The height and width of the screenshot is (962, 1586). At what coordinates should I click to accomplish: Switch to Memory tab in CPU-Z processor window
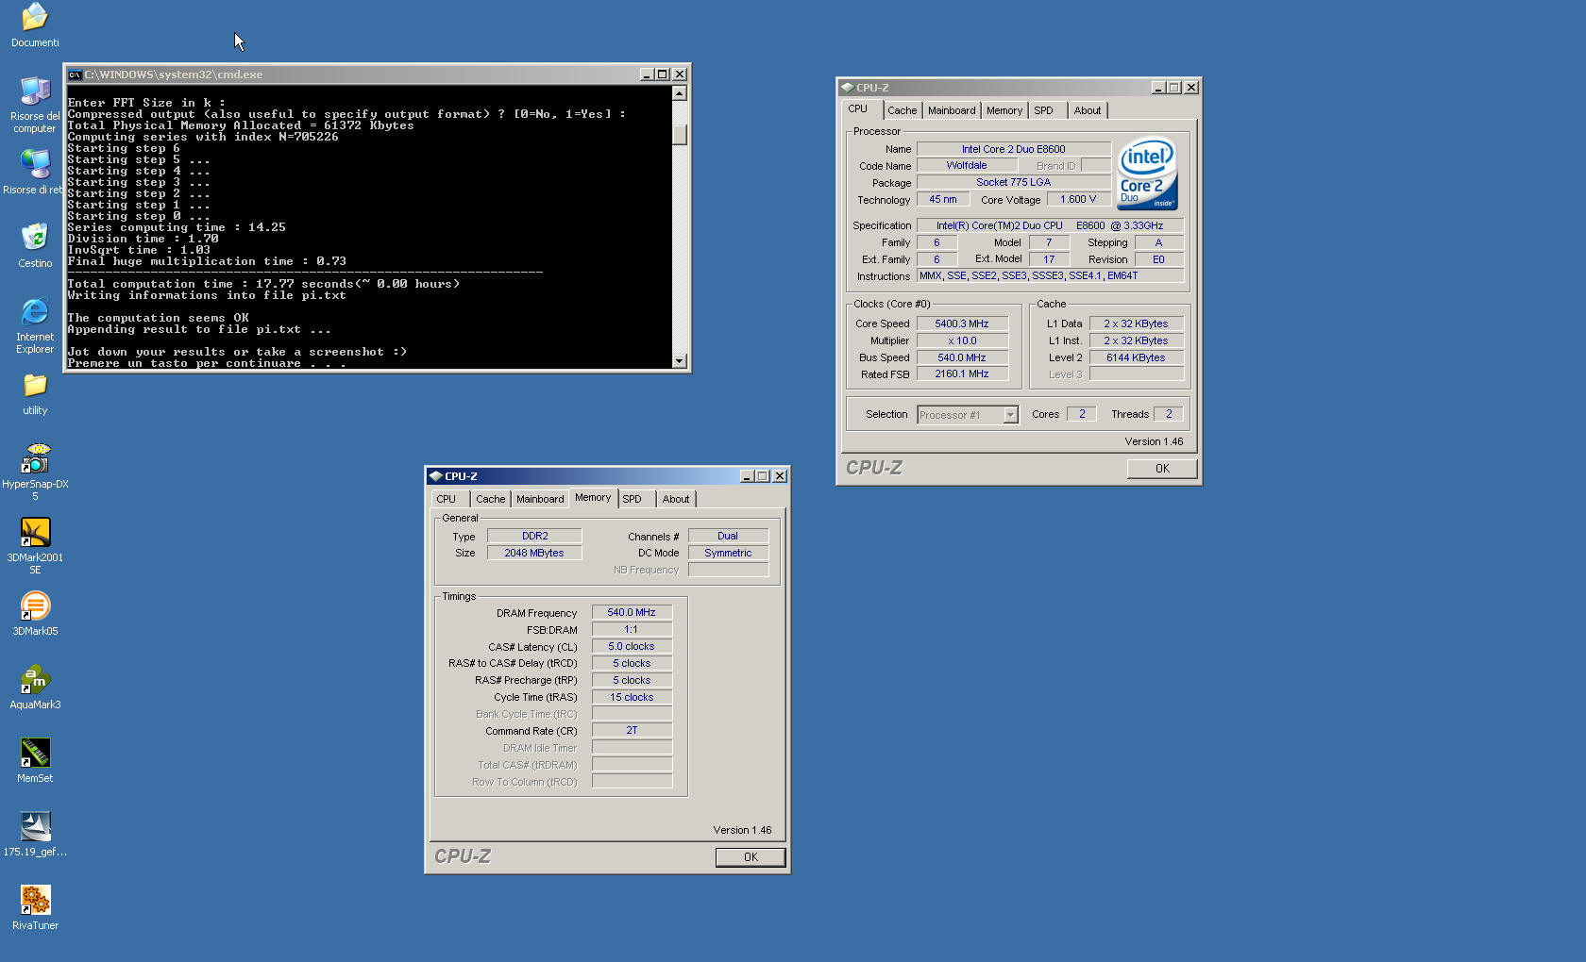click(1004, 110)
